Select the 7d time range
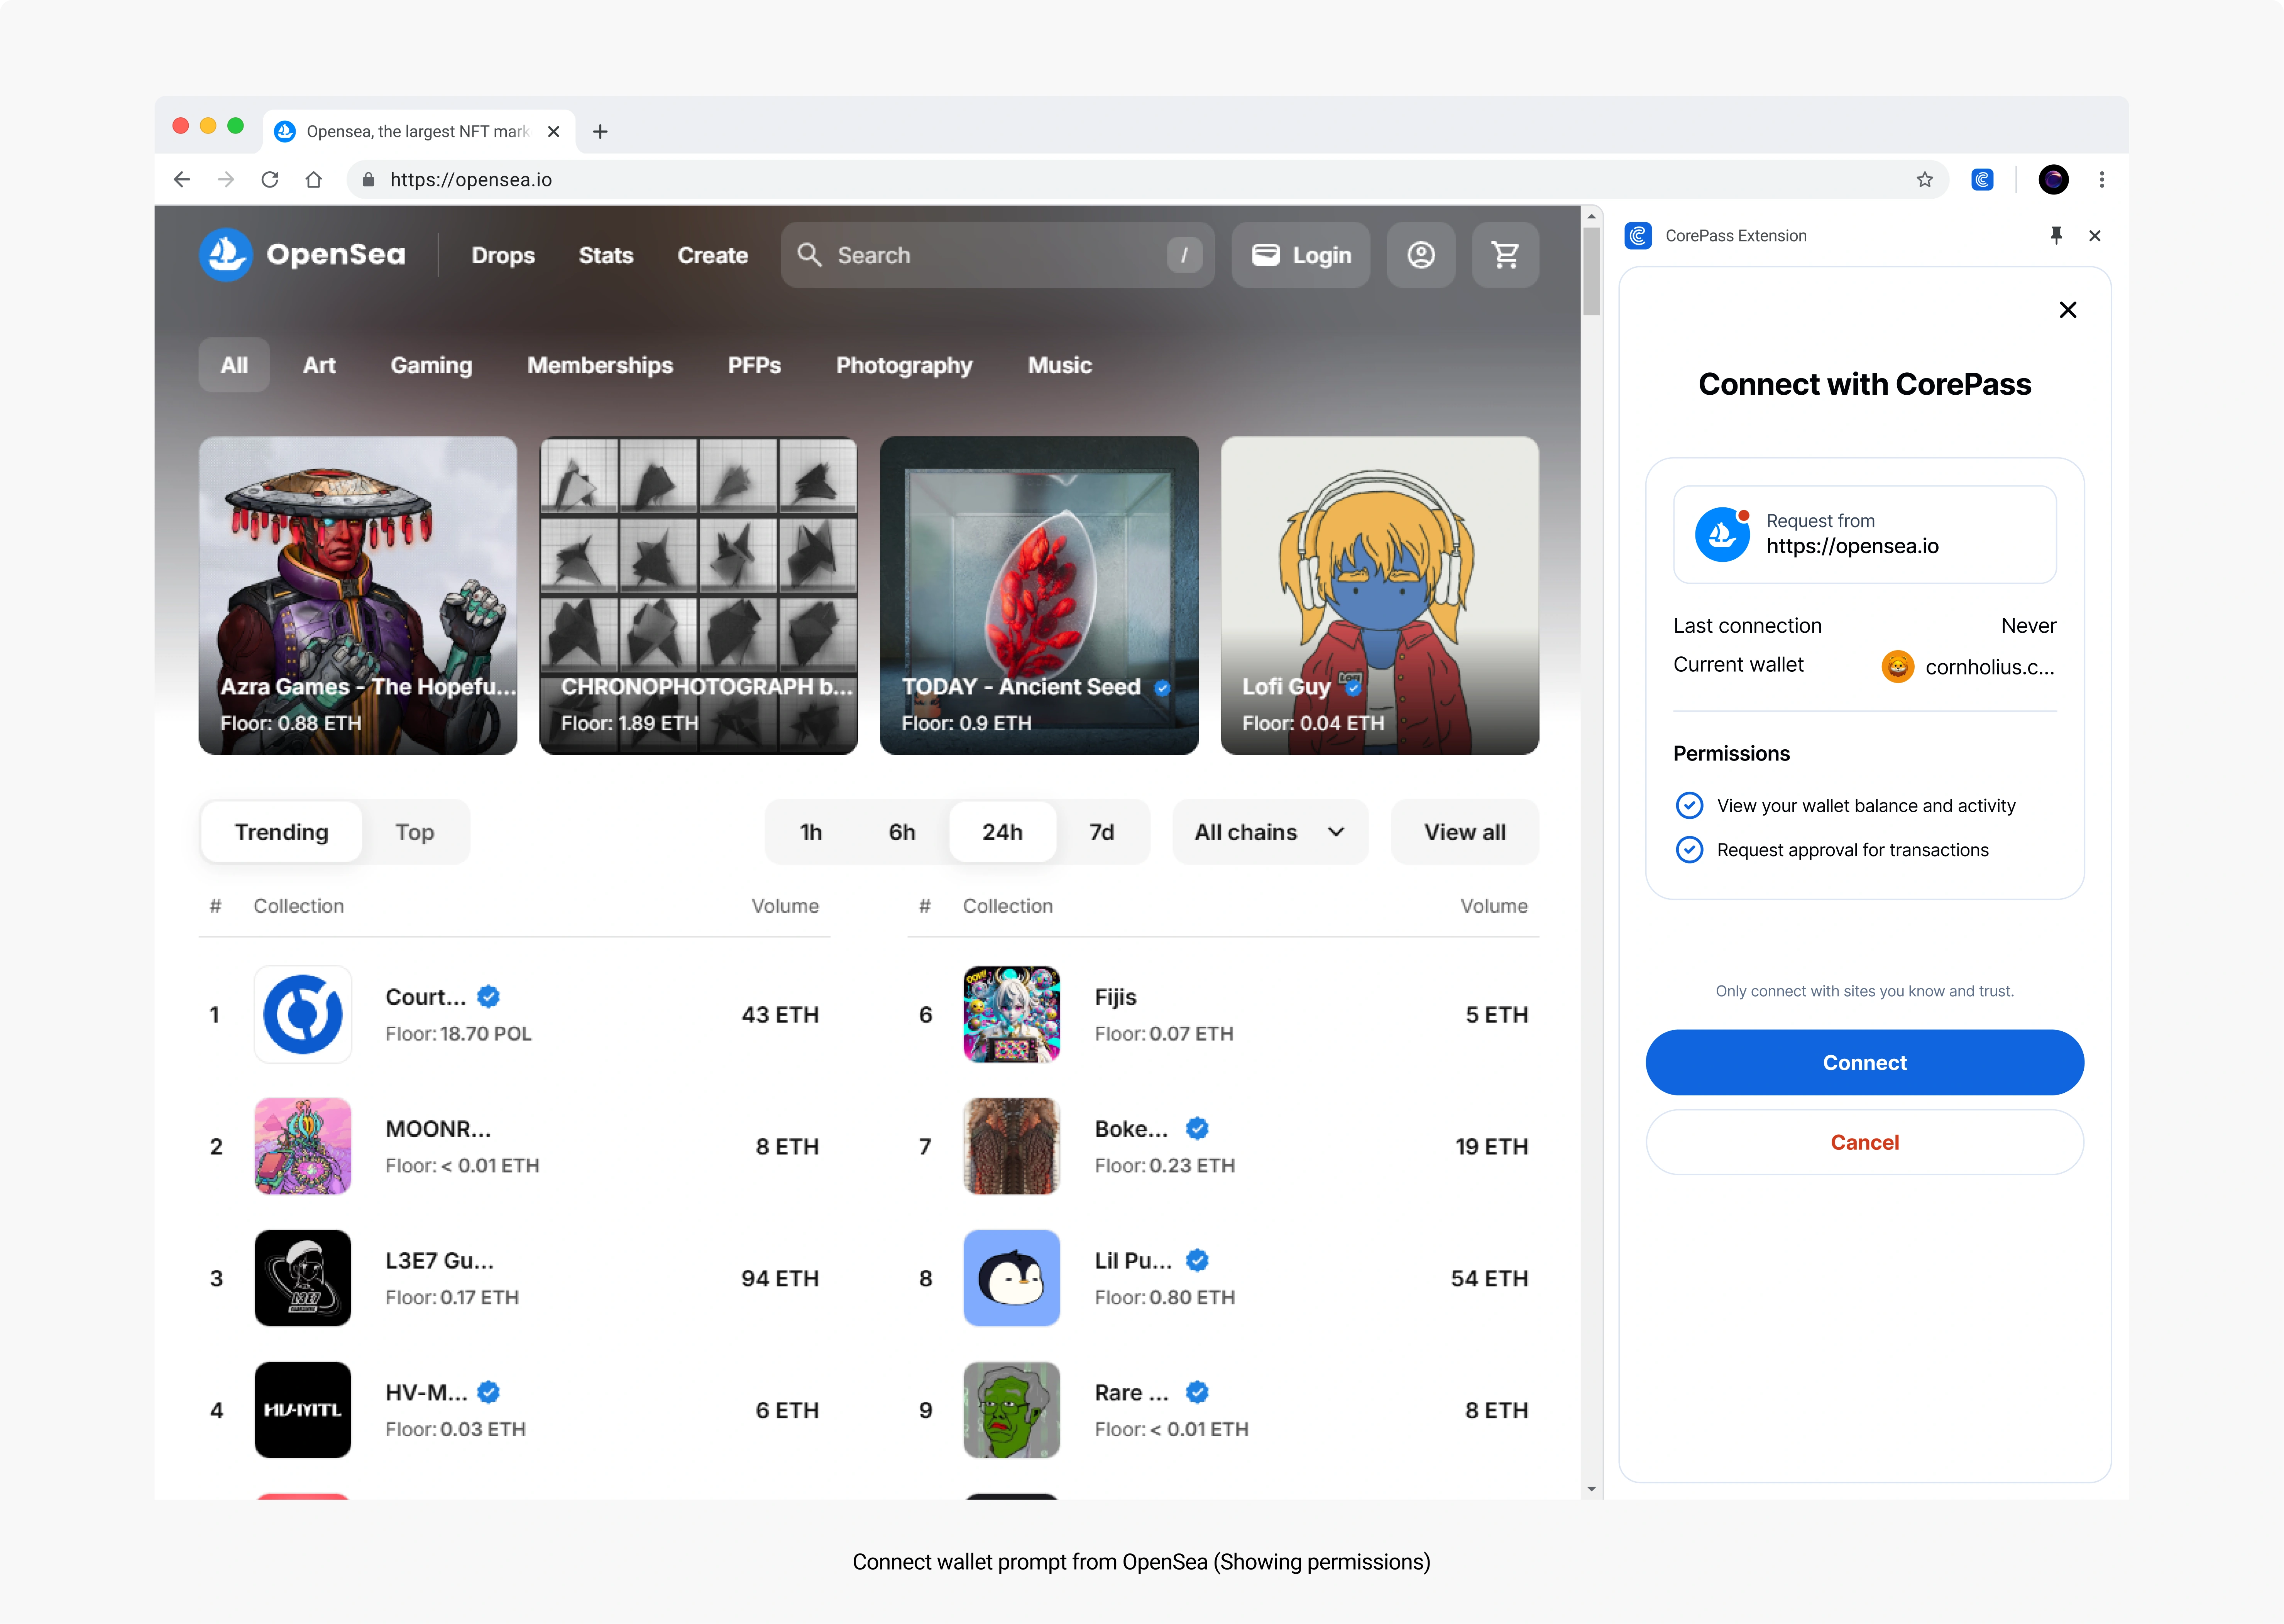Screen dimensions: 2284x1624 [x=1101, y=831]
